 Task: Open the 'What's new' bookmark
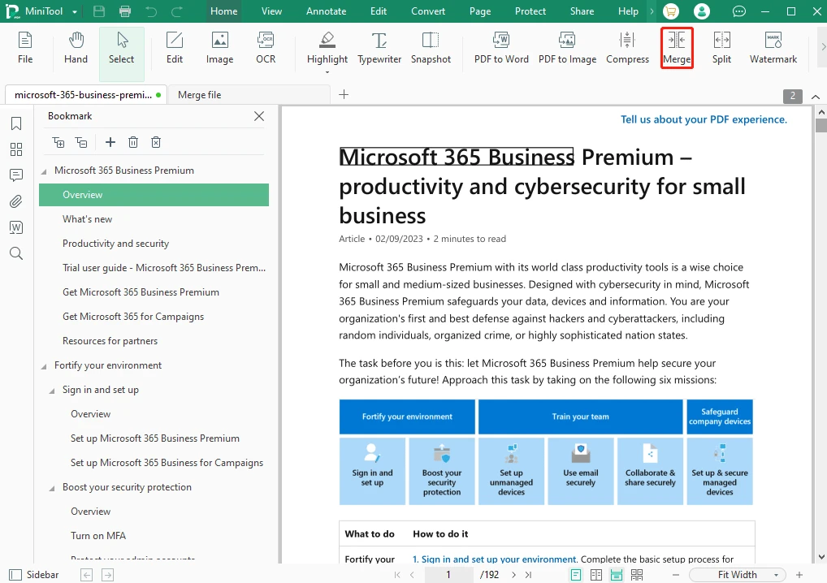(88, 219)
